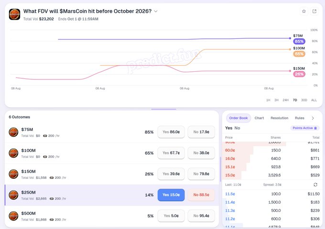Screen dimensions: 325x229
Task: Star this MarsCoin market as favorite
Action: 304,11
